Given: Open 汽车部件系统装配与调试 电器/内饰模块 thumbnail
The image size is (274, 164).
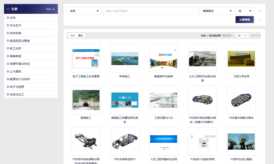Looking at the screenshot, I should [202, 100].
